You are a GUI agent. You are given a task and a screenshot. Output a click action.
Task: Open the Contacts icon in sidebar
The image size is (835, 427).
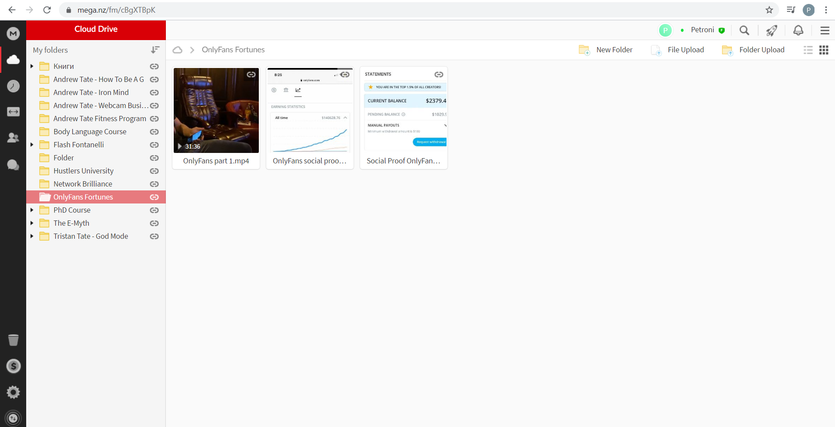click(13, 138)
